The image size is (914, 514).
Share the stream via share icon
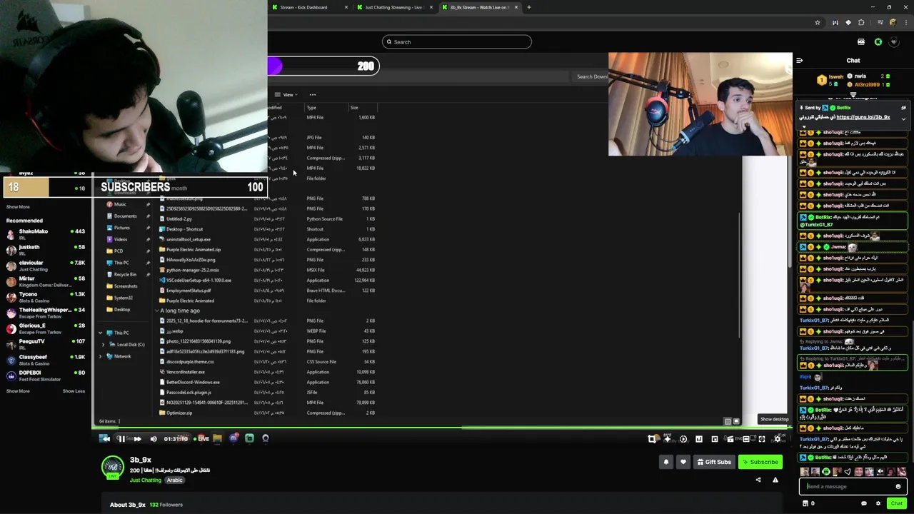pos(758,480)
